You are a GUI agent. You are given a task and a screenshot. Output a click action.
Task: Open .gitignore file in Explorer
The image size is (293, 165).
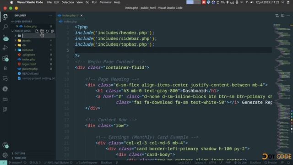tap(28, 55)
